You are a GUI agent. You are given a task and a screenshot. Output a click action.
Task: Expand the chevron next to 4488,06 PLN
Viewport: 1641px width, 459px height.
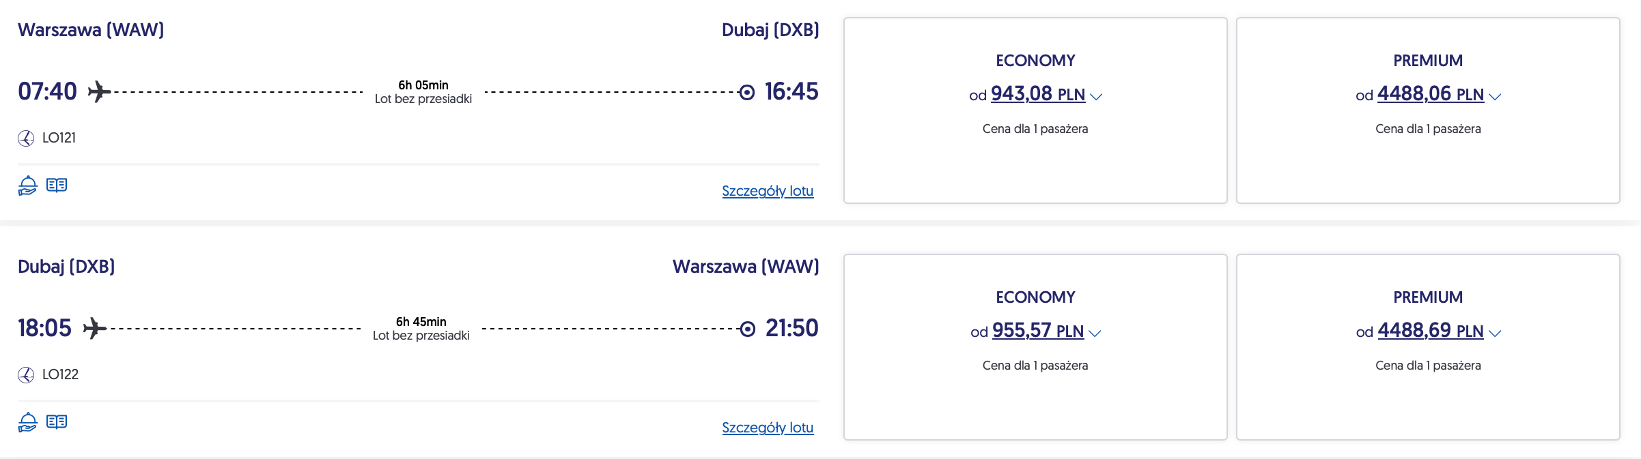coord(1495,97)
